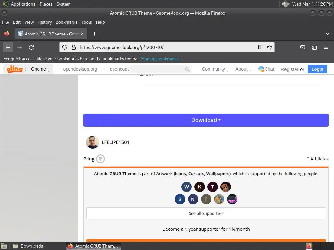This screenshot has height=250, width=334.
Task: Open the Bookmarks menu
Action: tap(67, 22)
